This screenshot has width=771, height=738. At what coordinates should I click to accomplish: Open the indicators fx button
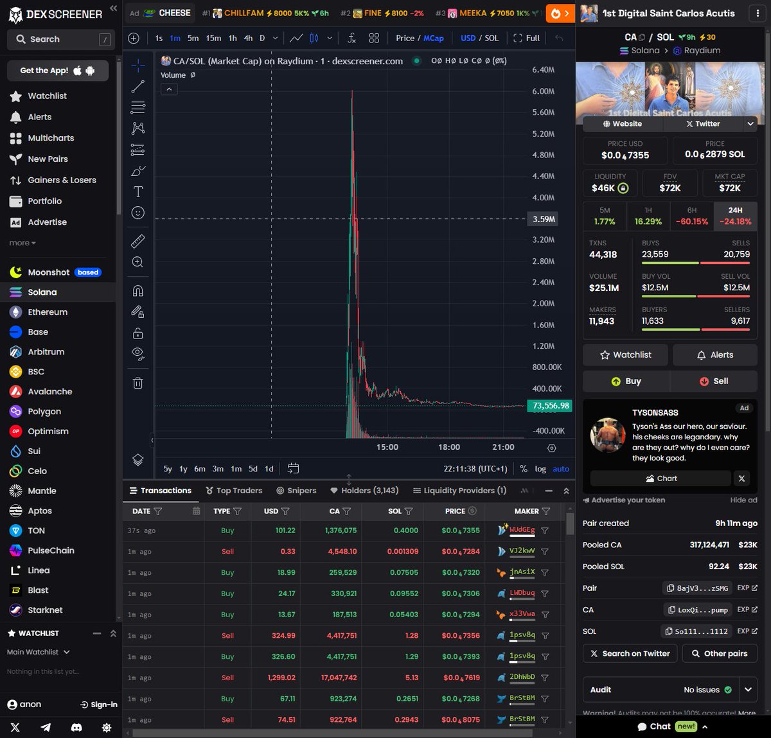[x=351, y=39]
